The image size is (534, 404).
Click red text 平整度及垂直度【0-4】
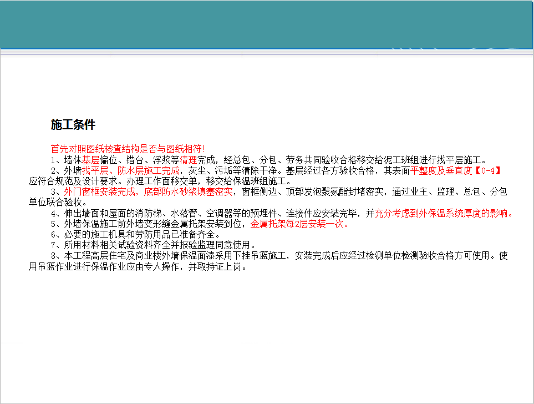(x=456, y=170)
